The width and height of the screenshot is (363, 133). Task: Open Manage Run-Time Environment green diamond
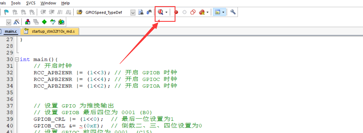click(44, 22)
